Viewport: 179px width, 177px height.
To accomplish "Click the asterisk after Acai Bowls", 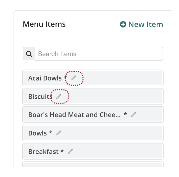I will click(65, 78).
